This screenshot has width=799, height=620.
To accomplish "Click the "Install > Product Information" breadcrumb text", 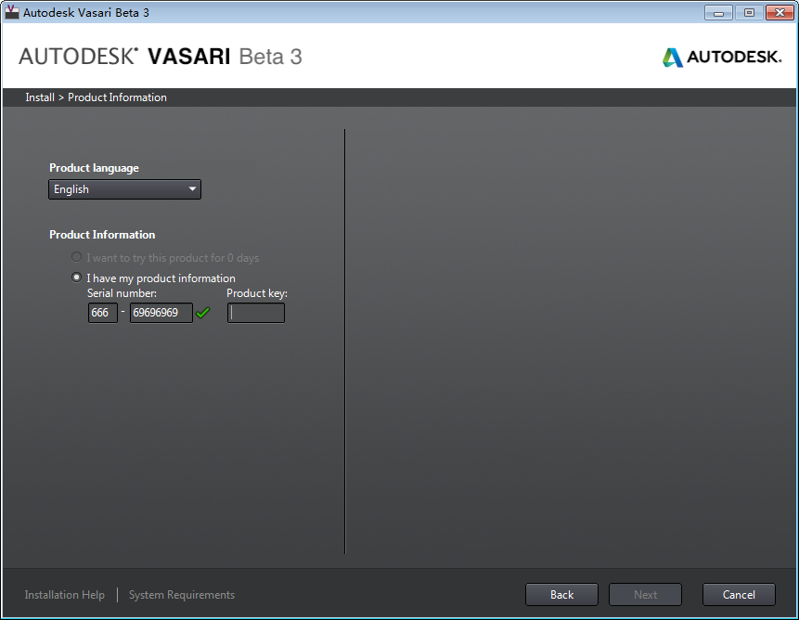I will [96, 97].
